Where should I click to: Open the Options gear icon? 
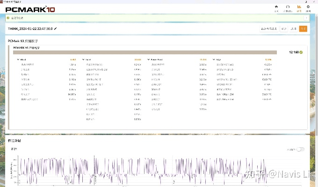tap(308, 7)
